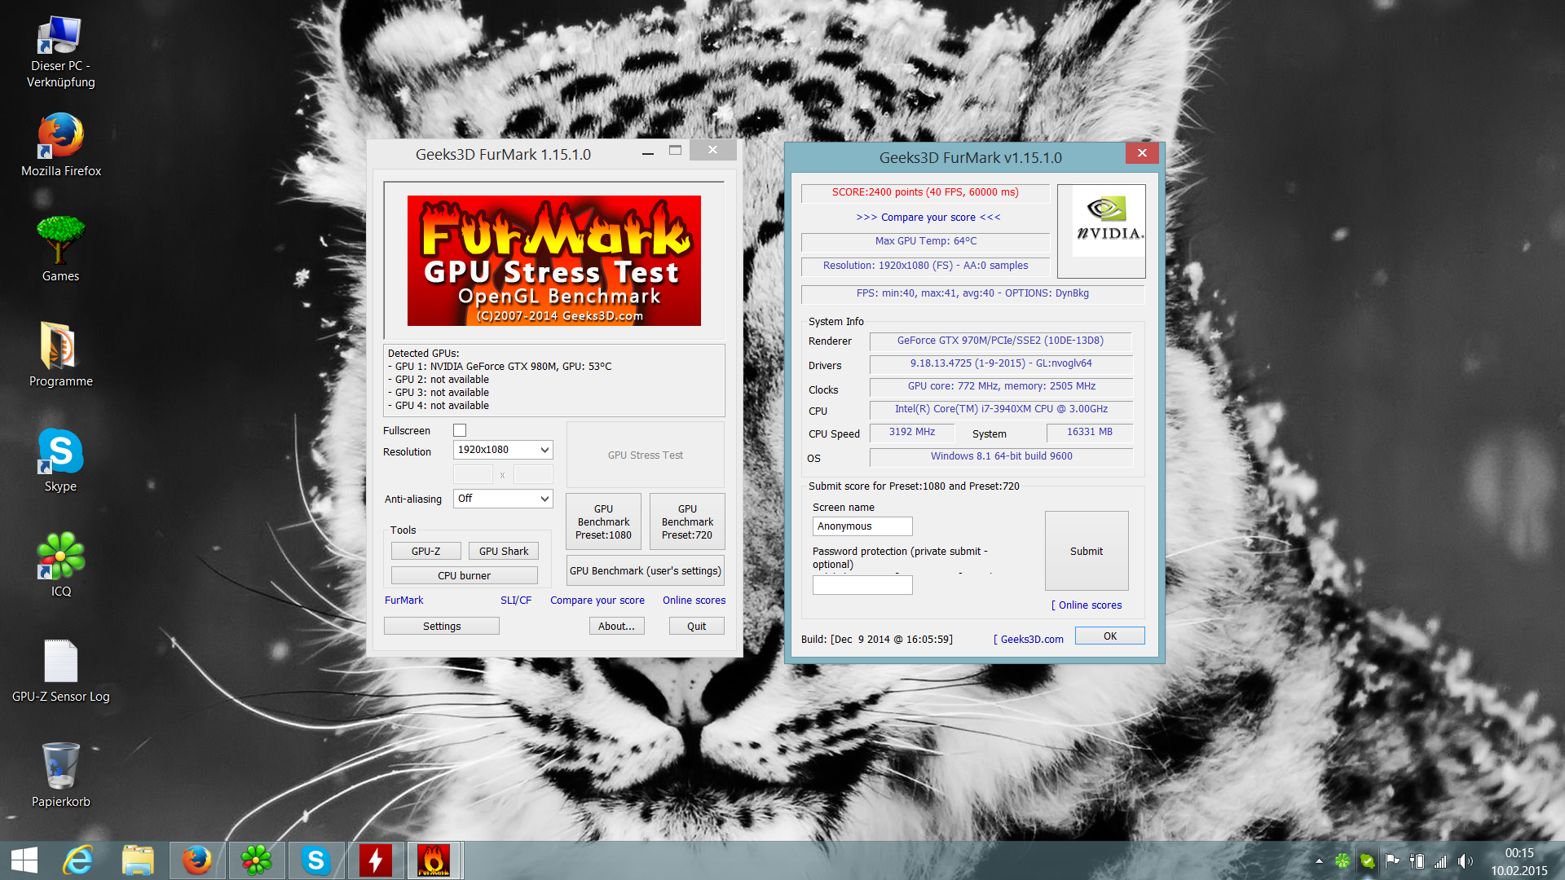Click custom width resolution field
Viewport: 1565px width, 880px height.
473,474
